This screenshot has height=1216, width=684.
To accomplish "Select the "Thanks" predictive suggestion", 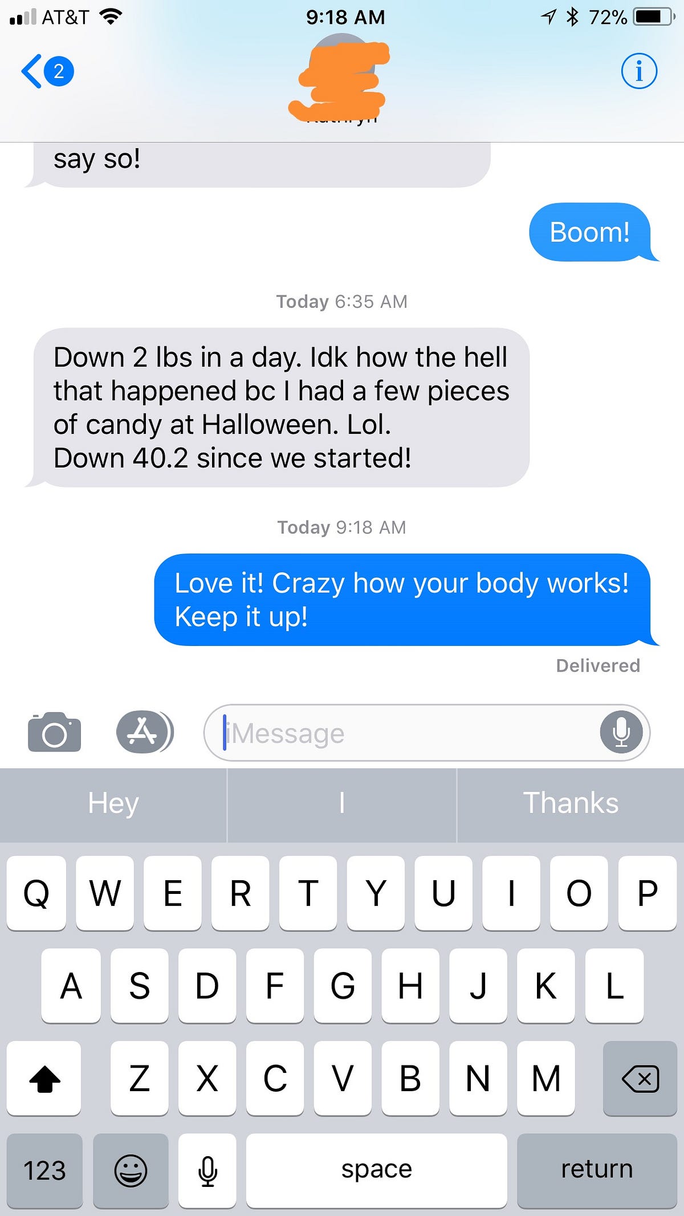I will (x=571, y=804).
